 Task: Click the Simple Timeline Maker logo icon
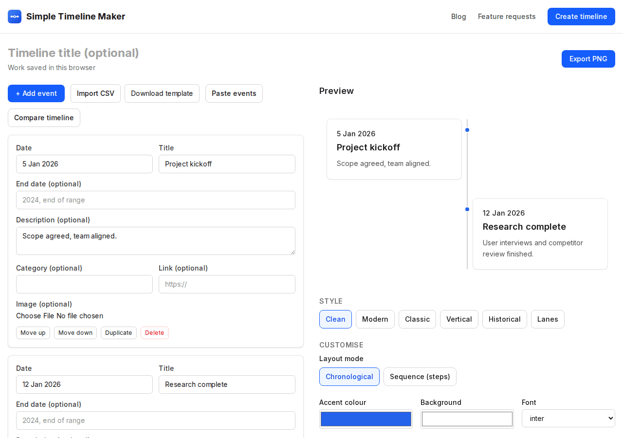click(15, 17)
